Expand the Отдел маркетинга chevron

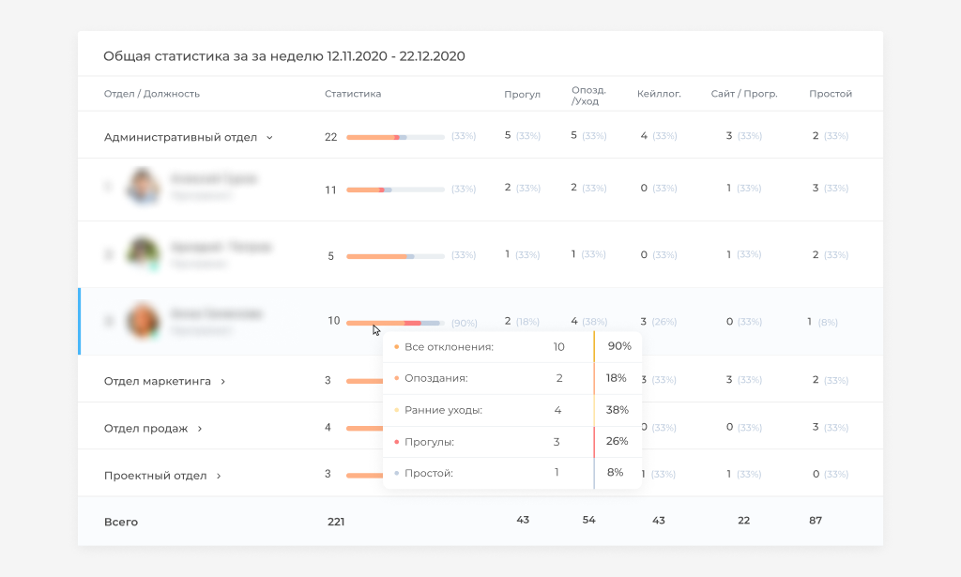222,382
